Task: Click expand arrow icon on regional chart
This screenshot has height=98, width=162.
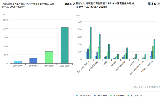Action: [x=159, y=4]
